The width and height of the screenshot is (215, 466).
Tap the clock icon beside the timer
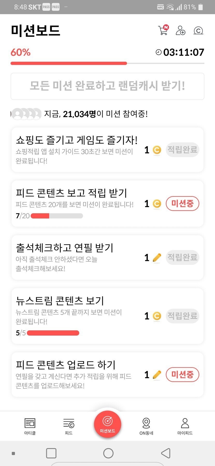click(158, 52)
